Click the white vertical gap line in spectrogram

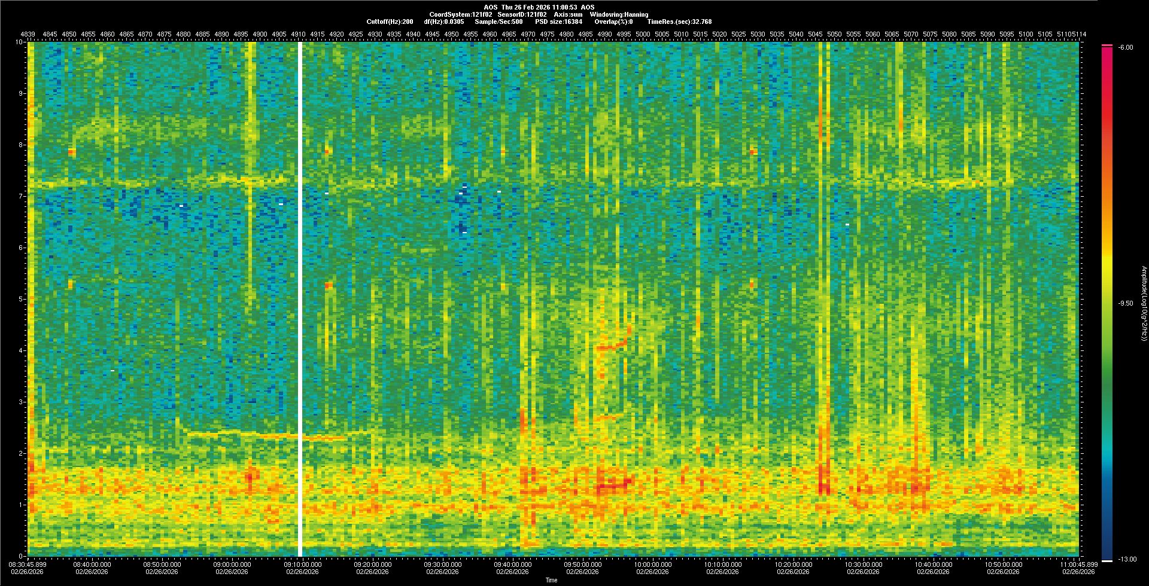[x=300, y=299]
